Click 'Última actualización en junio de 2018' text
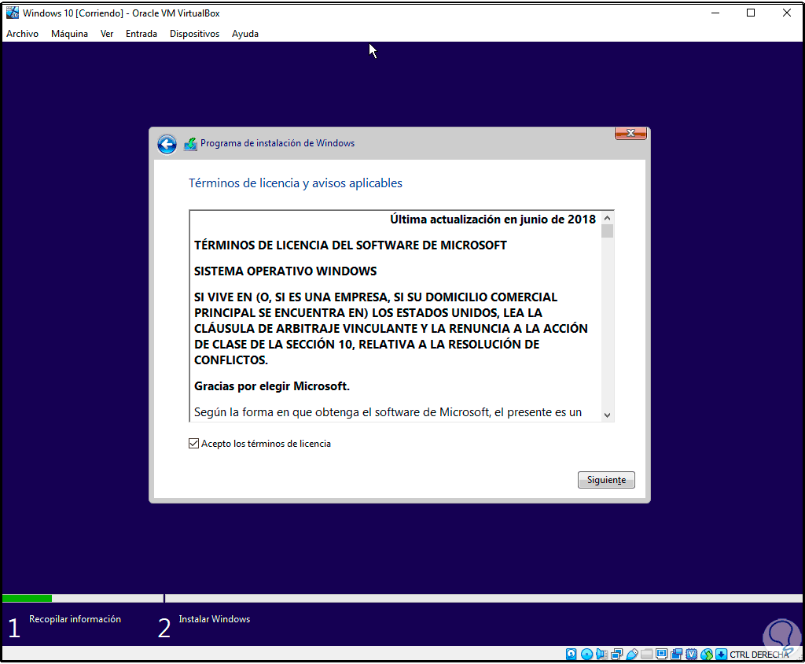This screenshot has height=664, width=805. point(493,219)
